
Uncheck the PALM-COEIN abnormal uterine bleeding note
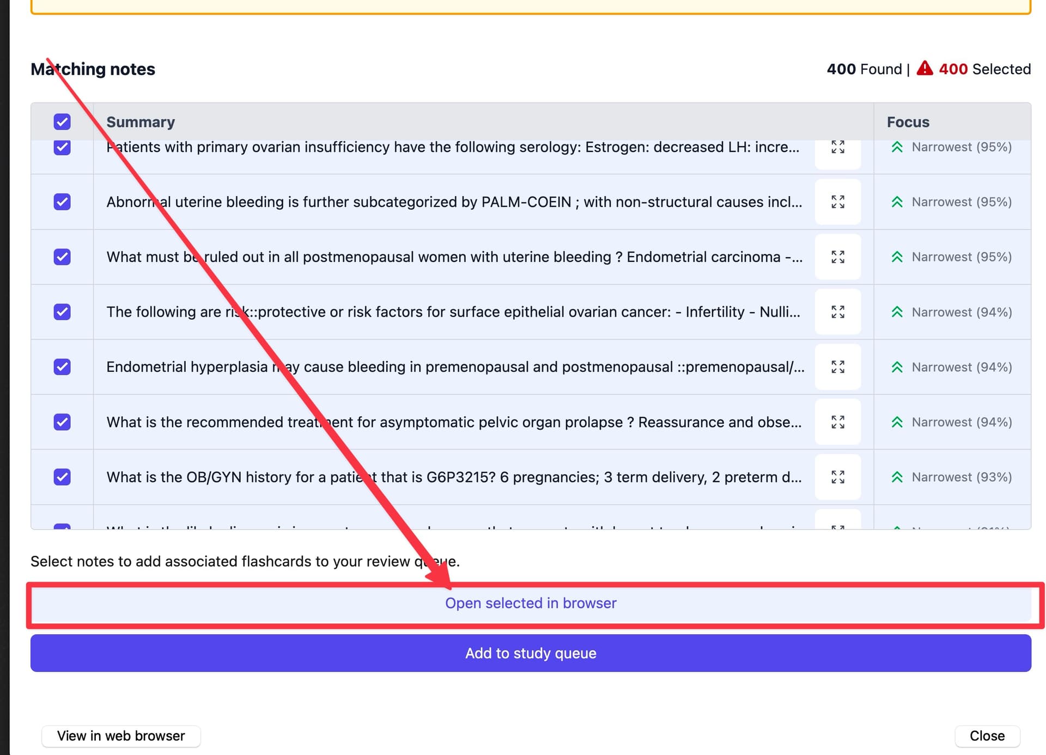pyautogui.click(x=62, y=202)
